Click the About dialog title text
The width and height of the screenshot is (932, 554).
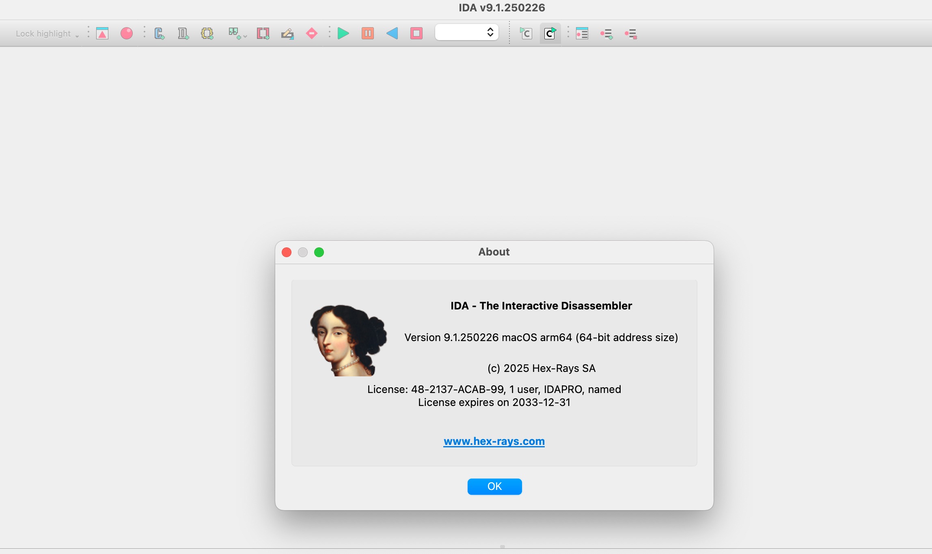point(494,252)
